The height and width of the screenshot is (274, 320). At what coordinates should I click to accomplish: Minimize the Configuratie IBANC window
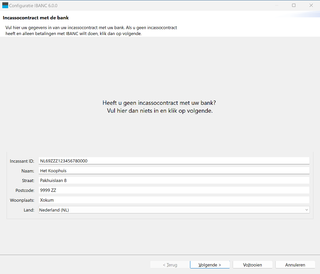[x=277, y=5]
